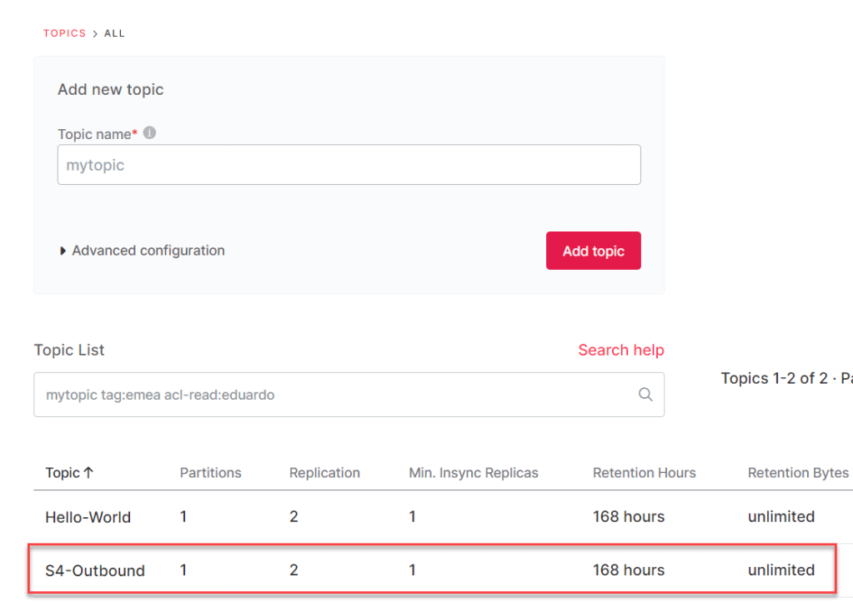Click the Topic column header

(x=63, y=473)
